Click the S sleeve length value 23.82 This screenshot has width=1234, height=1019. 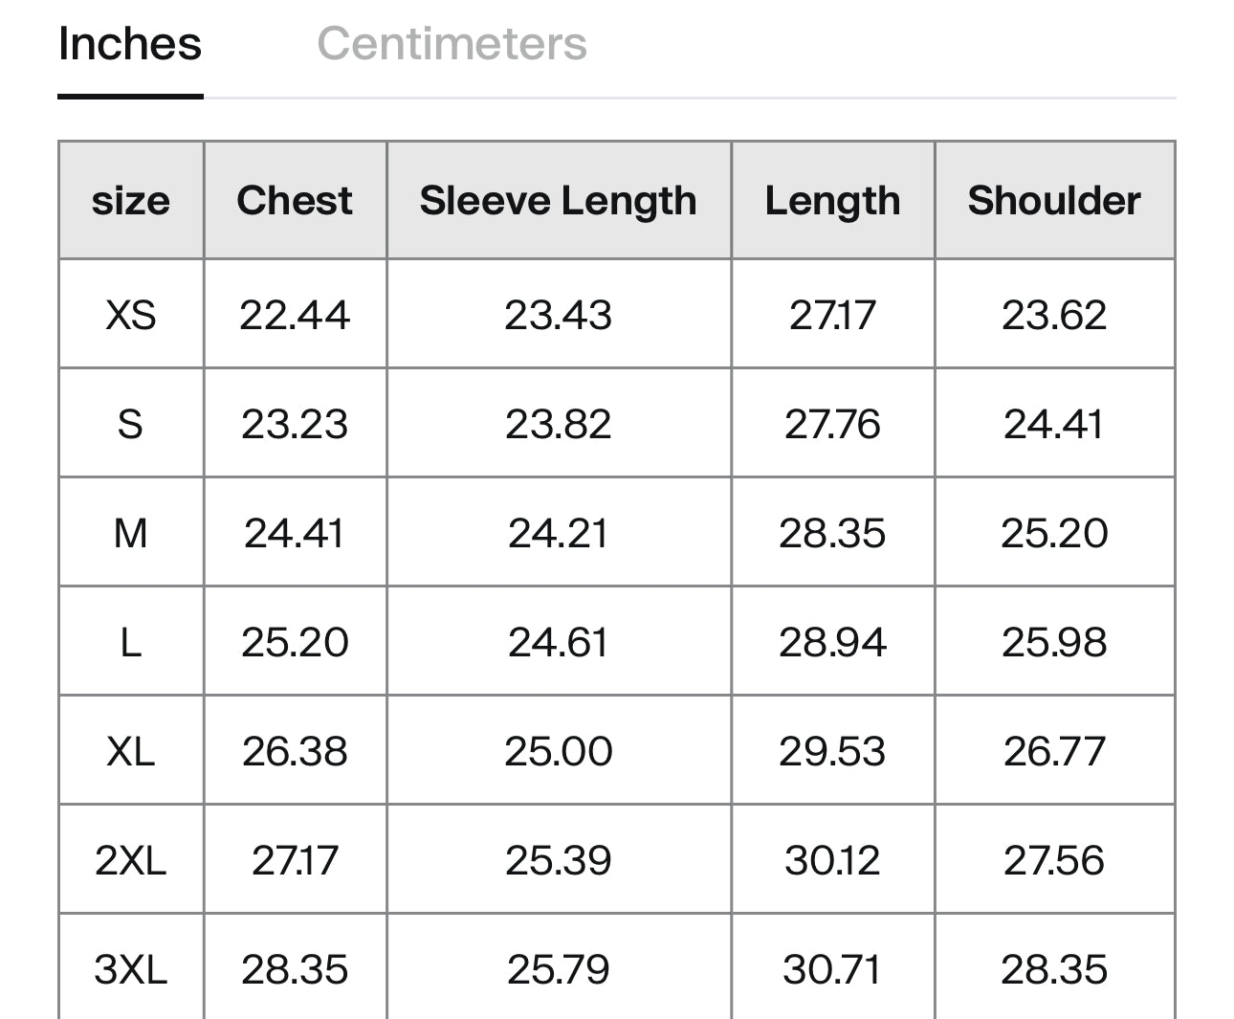[x=559, y=424]
